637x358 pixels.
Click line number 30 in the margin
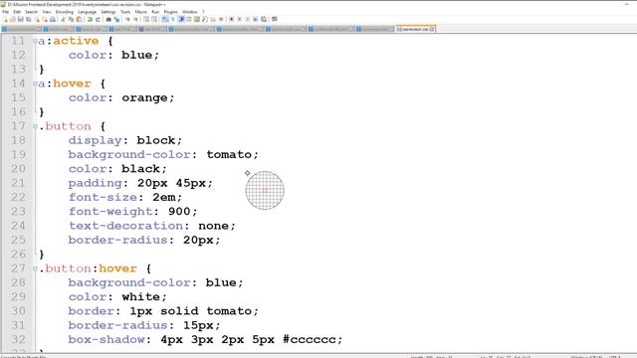[x=18, y=311]
